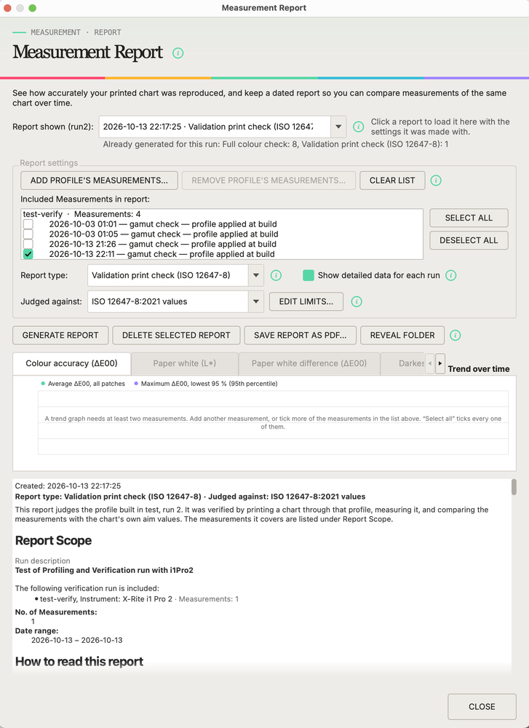Click info icon after Show detailed data option
The width and height of the screenshot is (529, 728).
coord(451,275)
